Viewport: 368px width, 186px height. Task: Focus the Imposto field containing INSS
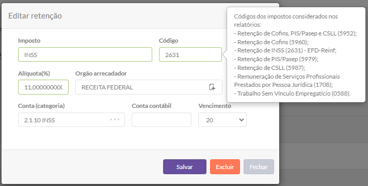85,54
